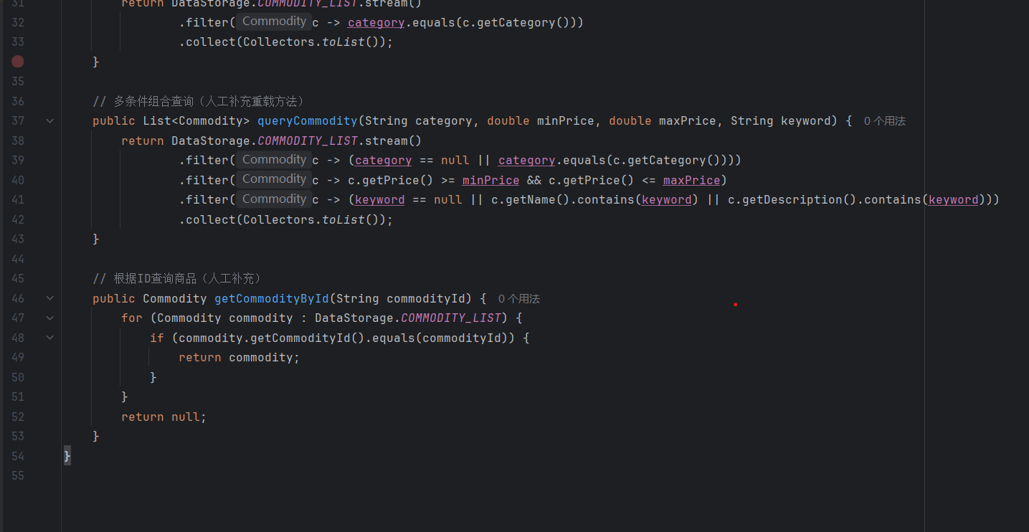Click the underlined maxPrice on line 40
This screenshot has width=1029, height=532.
pyautogui.click(x=691, y=180)
